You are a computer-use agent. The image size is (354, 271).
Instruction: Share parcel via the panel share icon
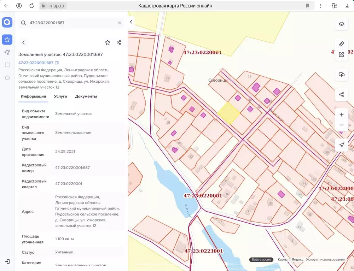(119, 42)
